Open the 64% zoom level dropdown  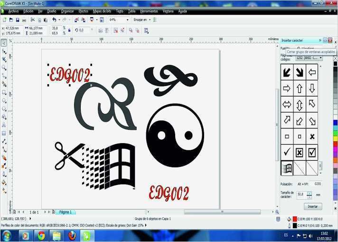tap(128, 20)
